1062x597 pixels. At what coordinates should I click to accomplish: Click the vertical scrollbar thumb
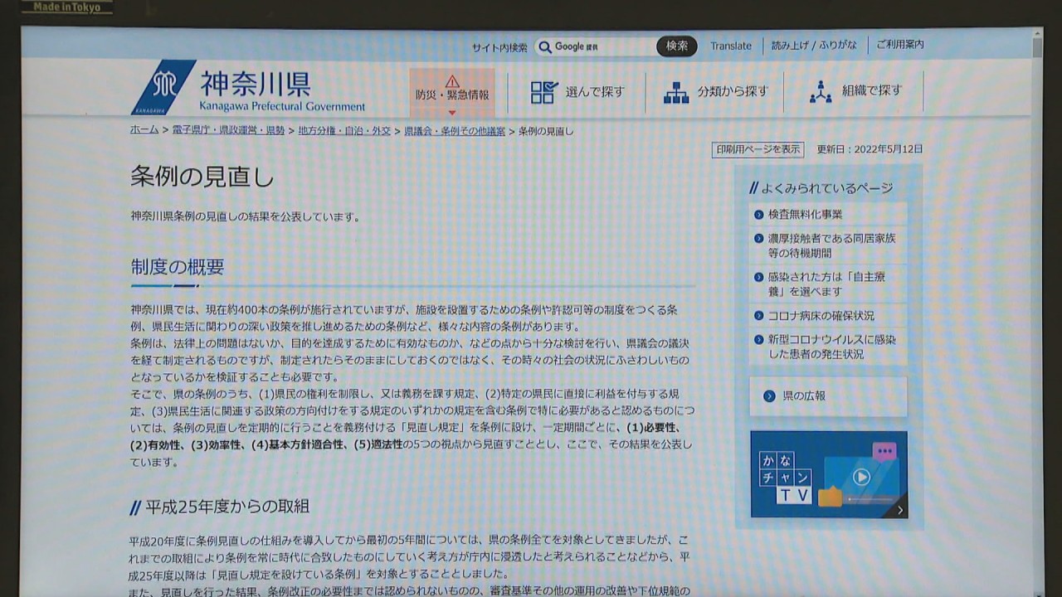tap(1037, 46)
